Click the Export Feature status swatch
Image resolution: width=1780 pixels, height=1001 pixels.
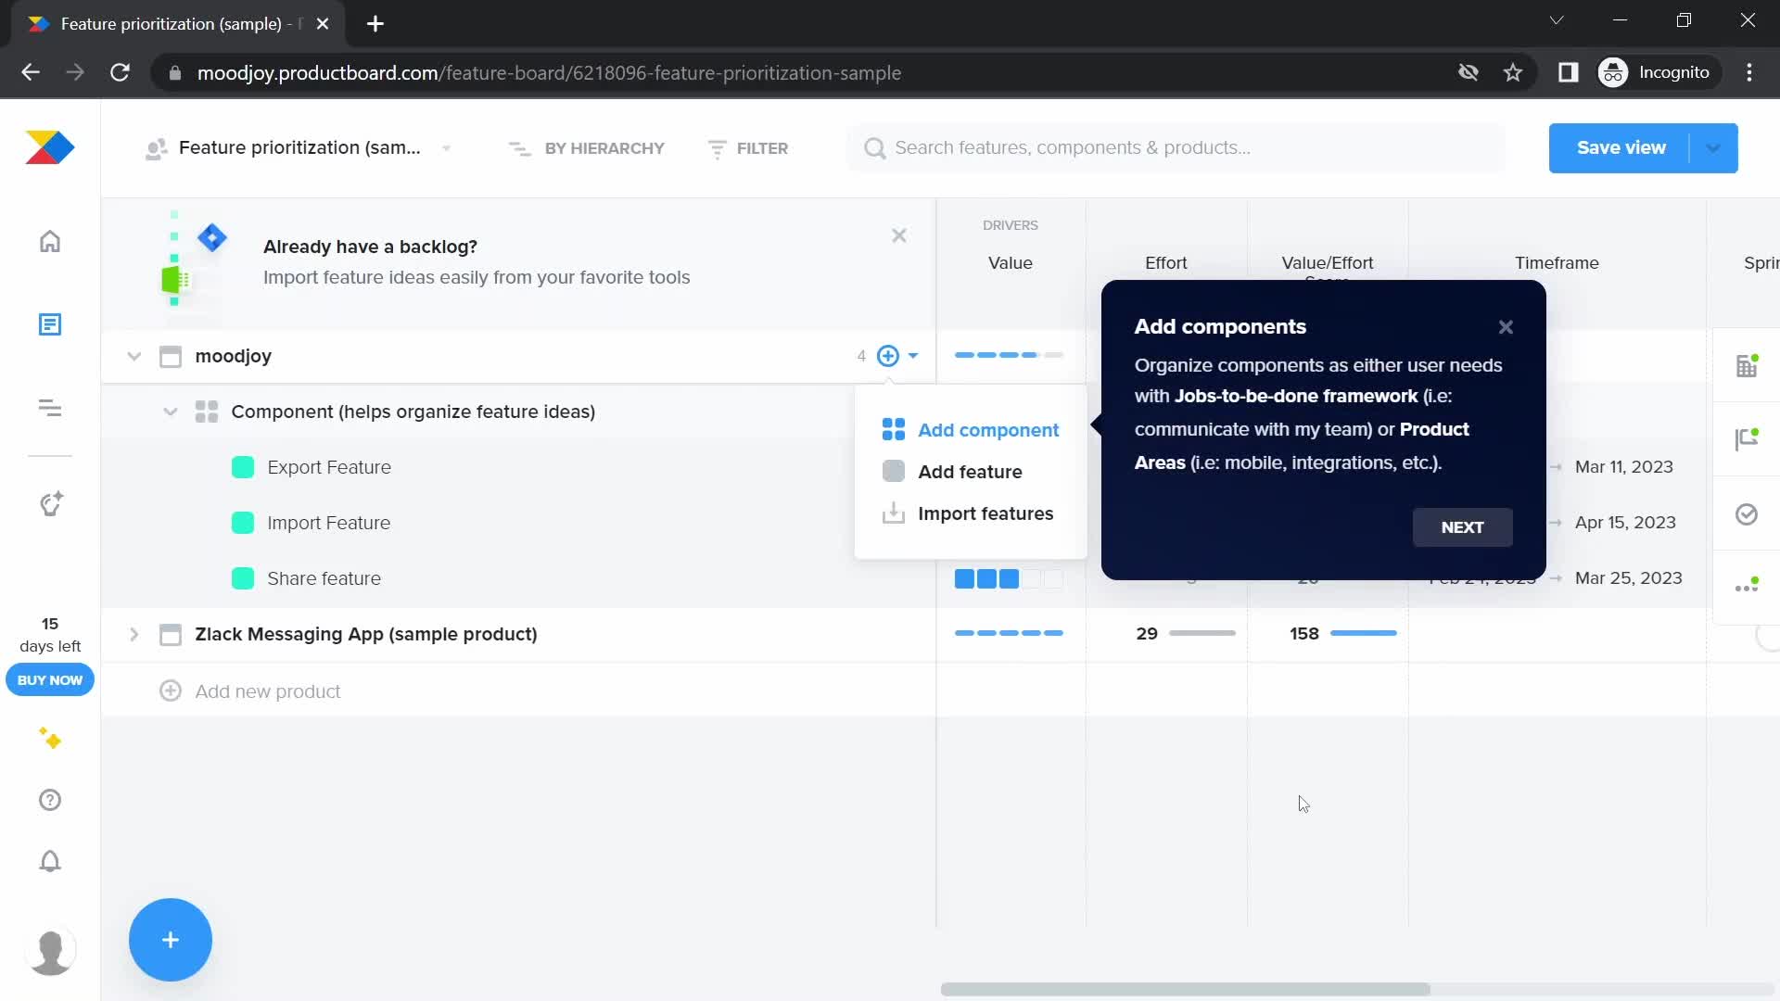243,467
